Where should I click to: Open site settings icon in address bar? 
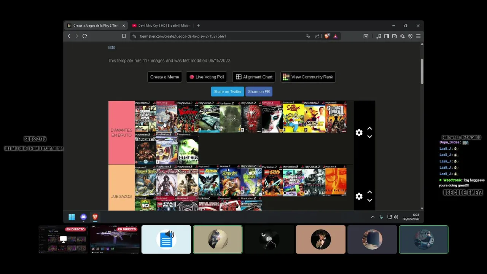(x=134, y=36)
